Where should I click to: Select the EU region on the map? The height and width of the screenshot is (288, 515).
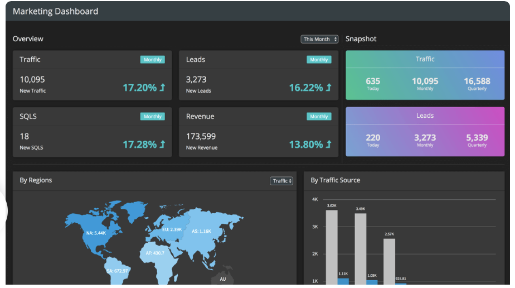click(172, 229)
